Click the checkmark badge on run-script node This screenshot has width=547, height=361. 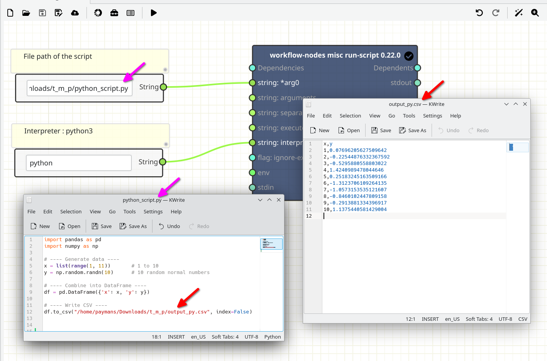(409, 56)
